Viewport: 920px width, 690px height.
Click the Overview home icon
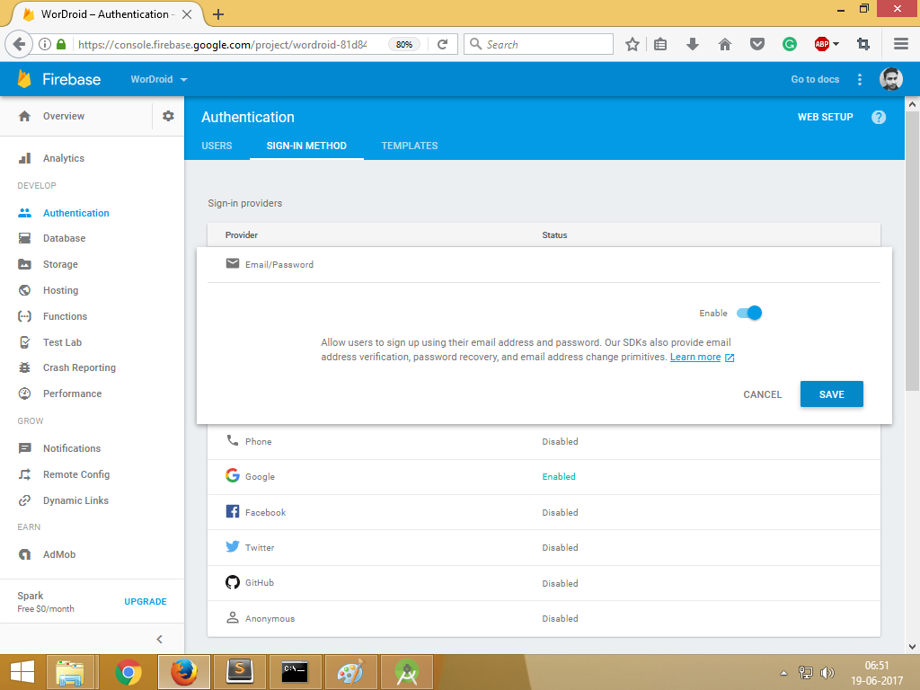(x=24, y=116)
